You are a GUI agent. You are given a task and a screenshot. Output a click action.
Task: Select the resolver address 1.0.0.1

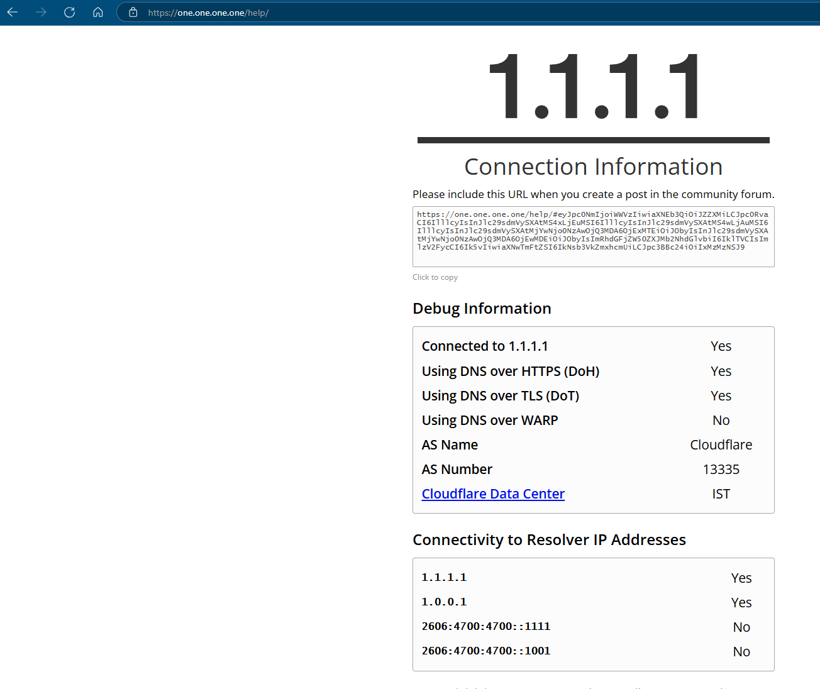(444, 602)
